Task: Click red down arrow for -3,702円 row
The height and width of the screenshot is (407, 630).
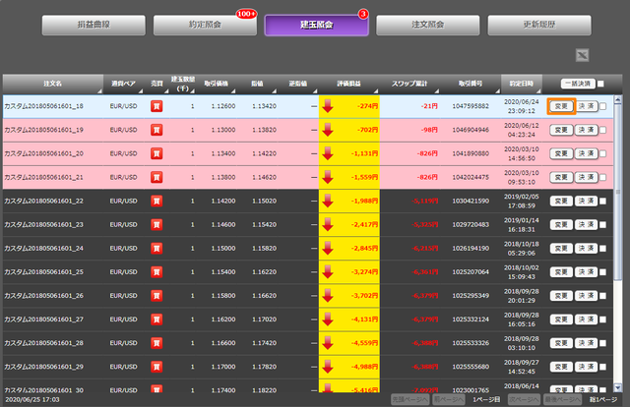Action: 328,295
